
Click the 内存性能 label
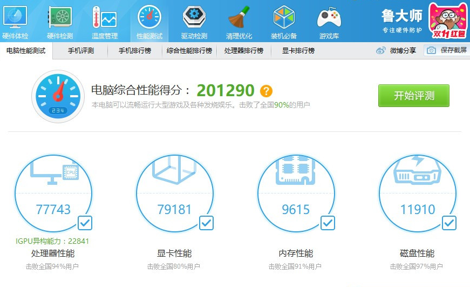pos(296,253)
